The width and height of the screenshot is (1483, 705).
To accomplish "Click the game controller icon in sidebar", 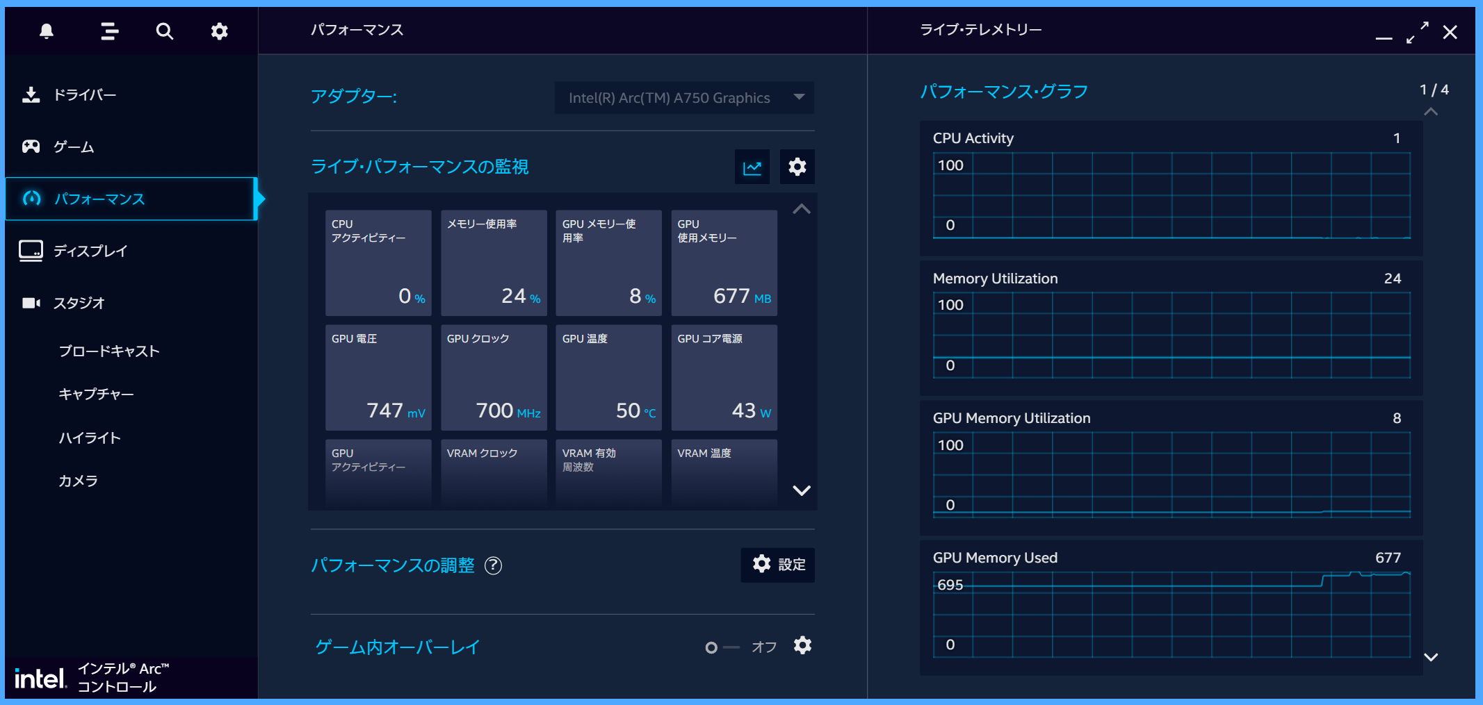I will [31, 147].
